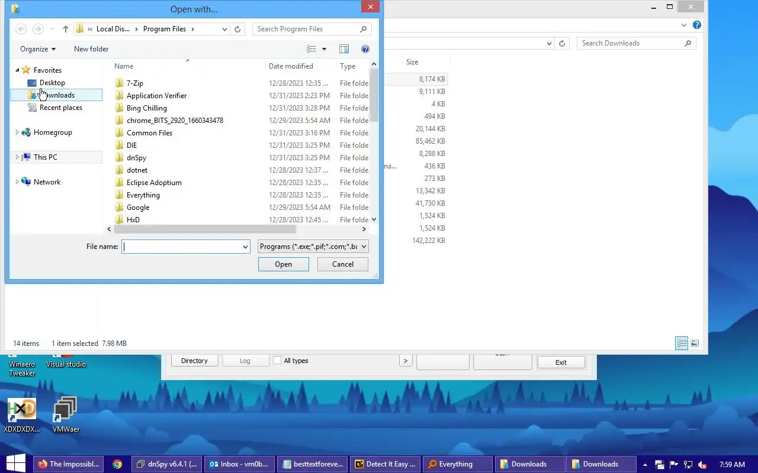Open the XDXDXDX HxD desktop shortcut

coord(22,416)
